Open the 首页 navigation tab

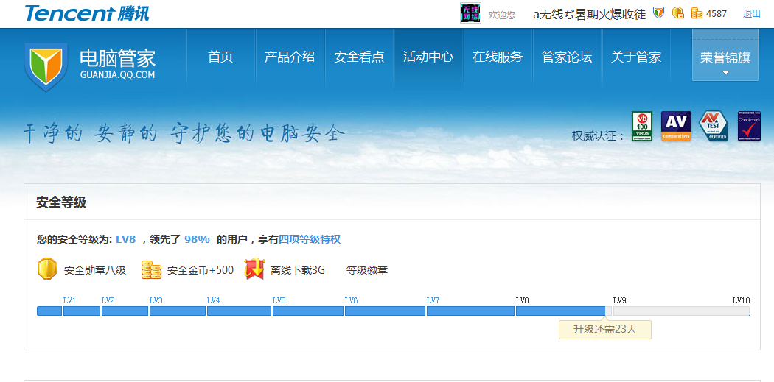click(220, 57)
